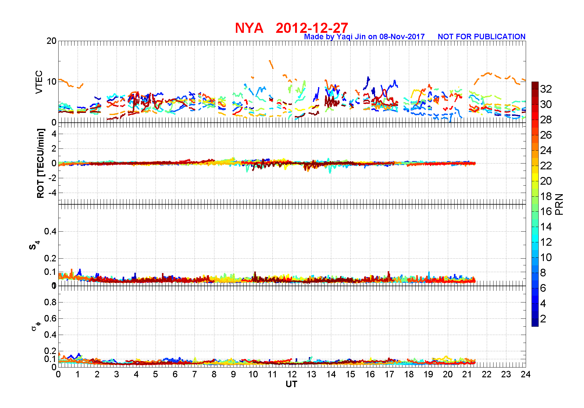
Task: Click the 'VTEC' y-axis label
Action: click(x=39, y=82)
